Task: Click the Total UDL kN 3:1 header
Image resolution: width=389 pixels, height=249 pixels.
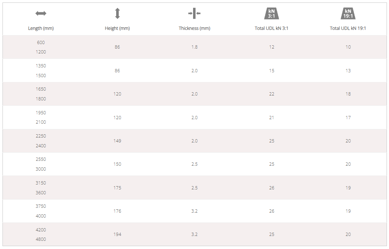Action: pos(271,28)
